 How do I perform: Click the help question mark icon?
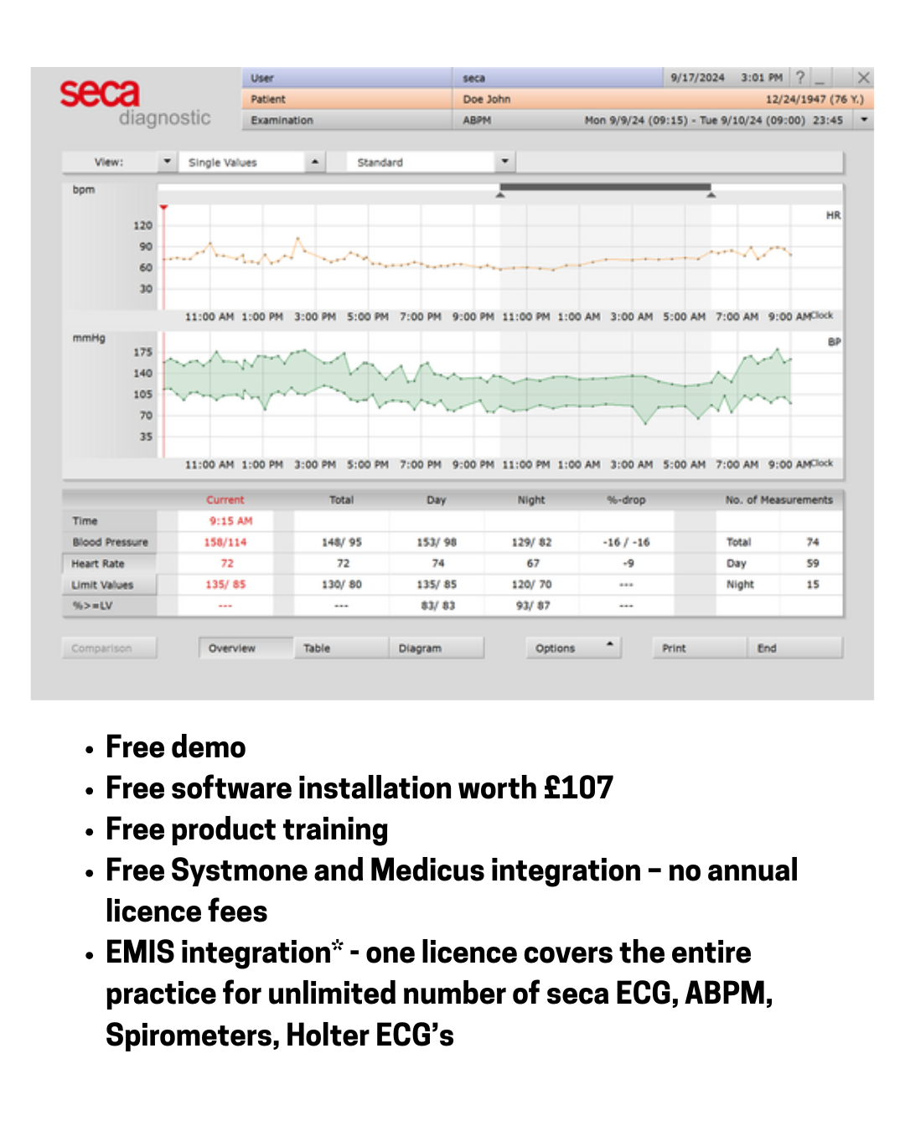pyautogui.click(x=800, y=77)
